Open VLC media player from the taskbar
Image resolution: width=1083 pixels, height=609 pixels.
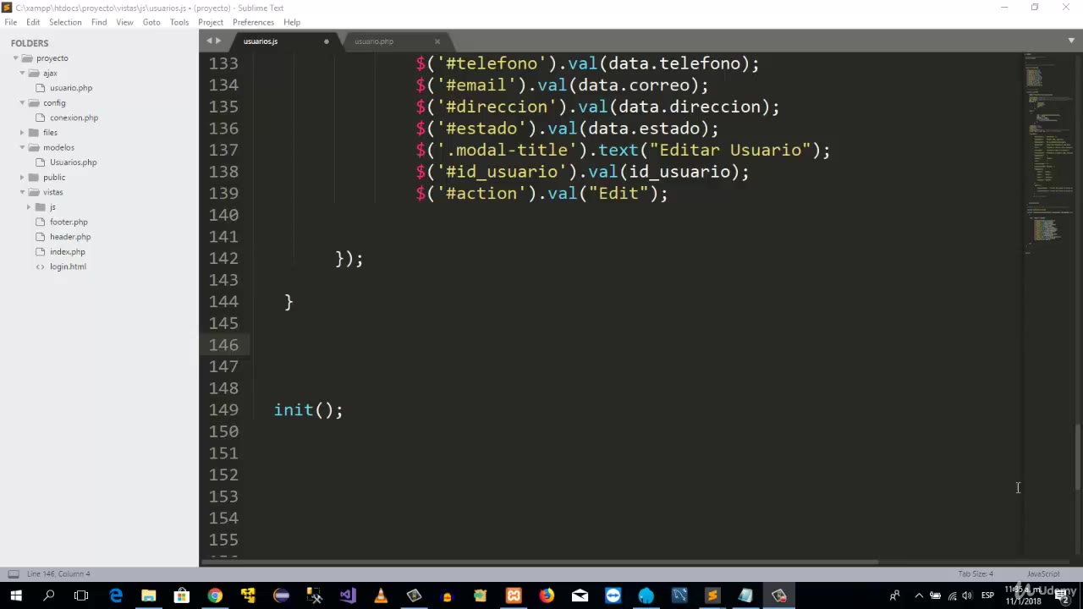click(x=381, y=596)
